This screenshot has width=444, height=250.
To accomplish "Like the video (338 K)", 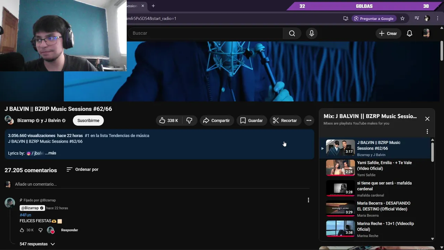I will (169, 120).
